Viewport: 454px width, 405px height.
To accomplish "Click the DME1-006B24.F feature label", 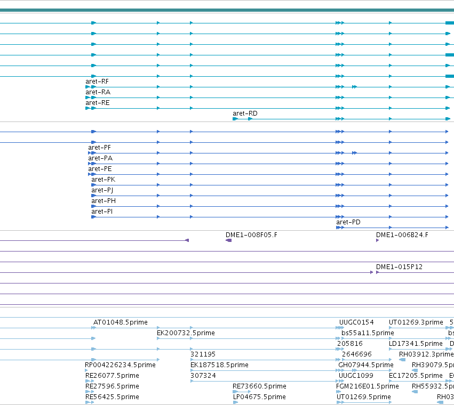I will (402, 235).
